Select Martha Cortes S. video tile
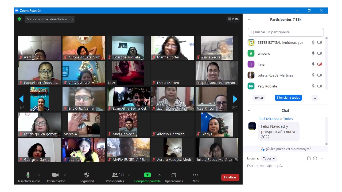 pyautogui.click(x=173, y=48)
